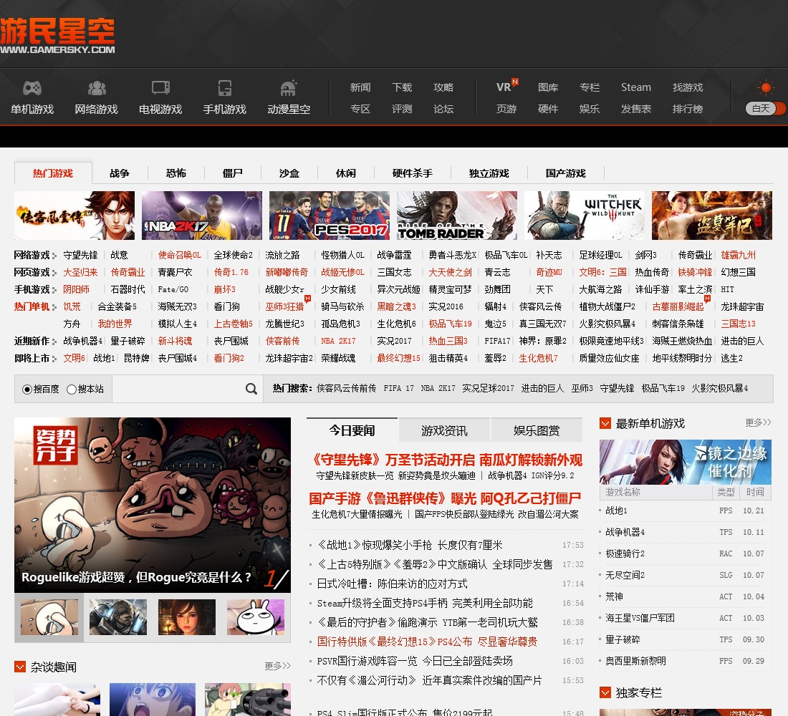Toggle the 白天 day/night switch
Viewport: 788px width, 716px height.
point(766,109)
